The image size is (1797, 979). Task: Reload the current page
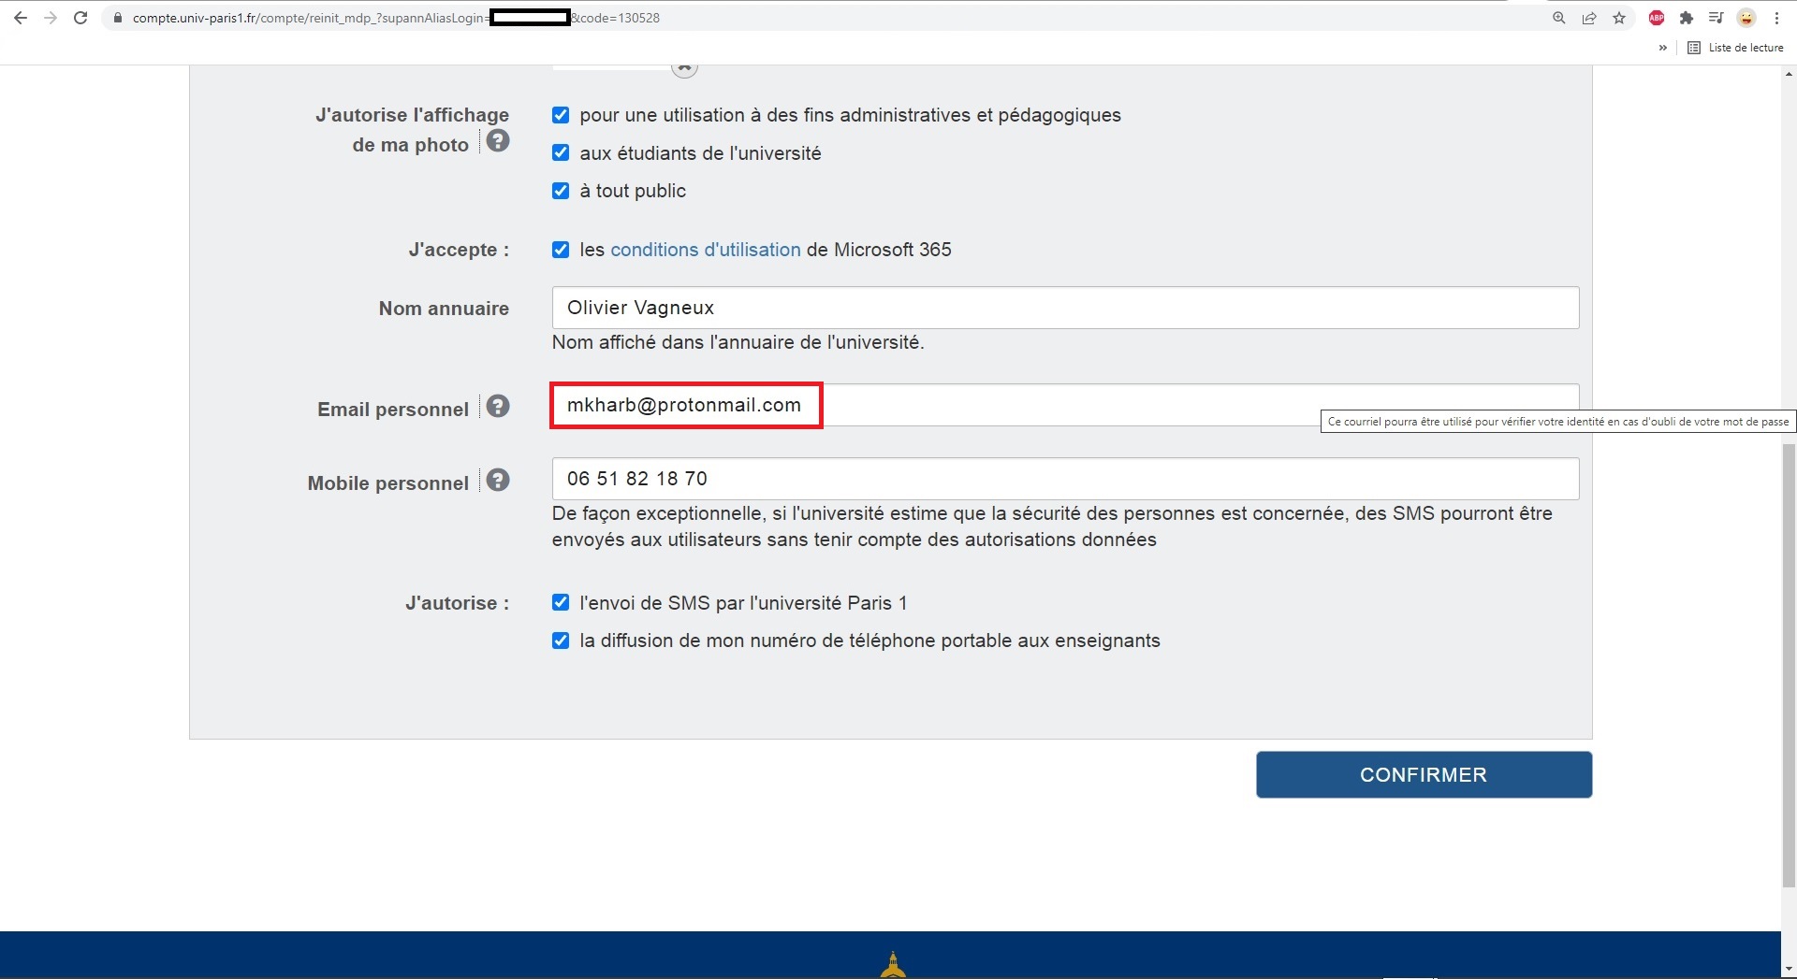pos(80,18)
